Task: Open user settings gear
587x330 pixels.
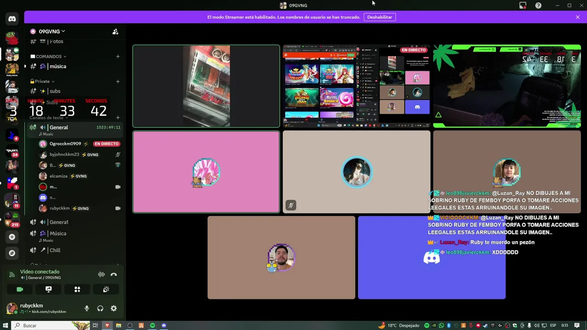Action: pyautogui.click(x=114, y=308)
